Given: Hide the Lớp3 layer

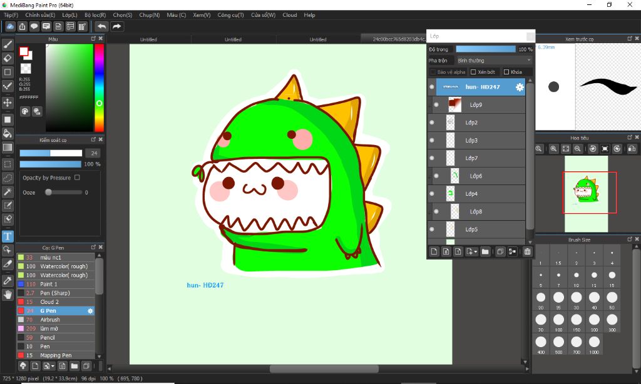Looking at the screenshot, I should coord(432,140).
